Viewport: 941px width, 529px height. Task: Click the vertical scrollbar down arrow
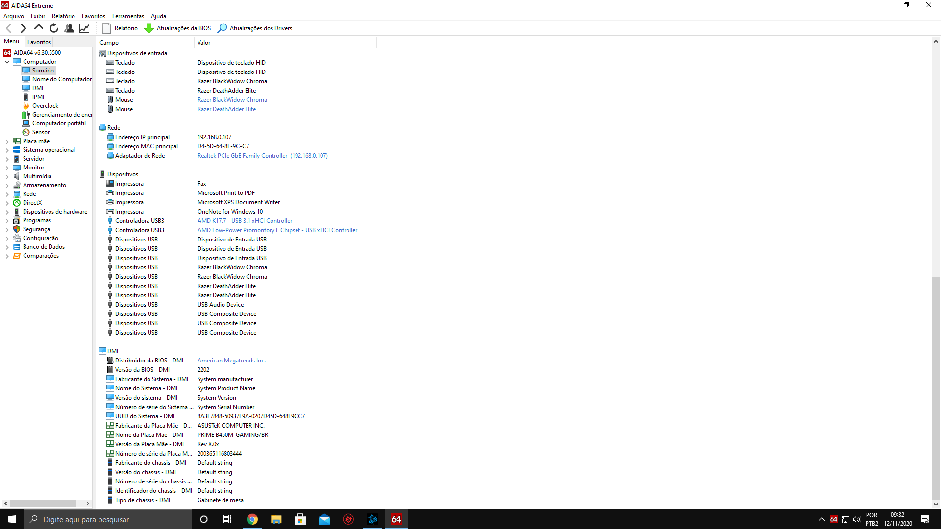pyautogui.click(x=936, y=505)
